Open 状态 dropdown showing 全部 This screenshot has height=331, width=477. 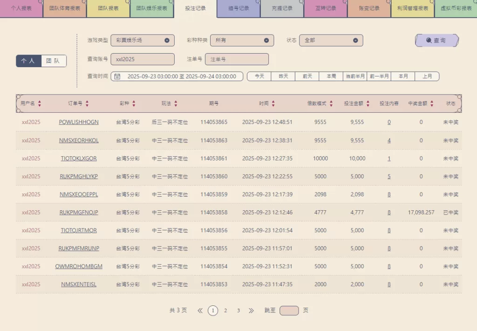(x=331, y=41)
